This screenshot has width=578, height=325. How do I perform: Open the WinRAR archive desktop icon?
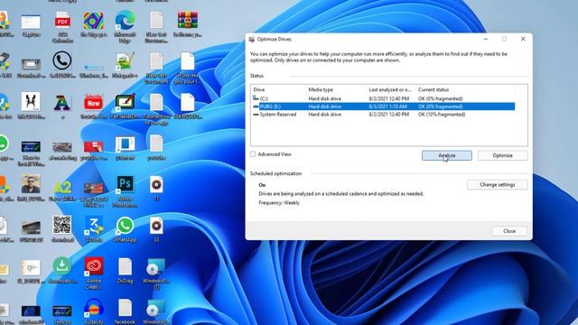[x=187, y=20]
